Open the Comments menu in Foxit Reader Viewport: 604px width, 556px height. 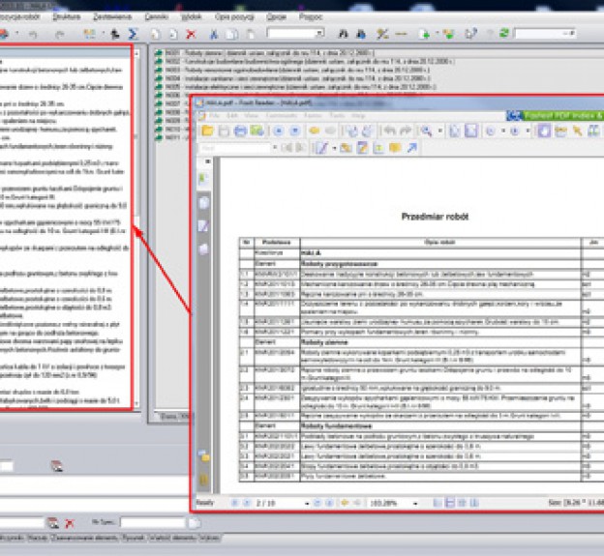click(282, 115)
